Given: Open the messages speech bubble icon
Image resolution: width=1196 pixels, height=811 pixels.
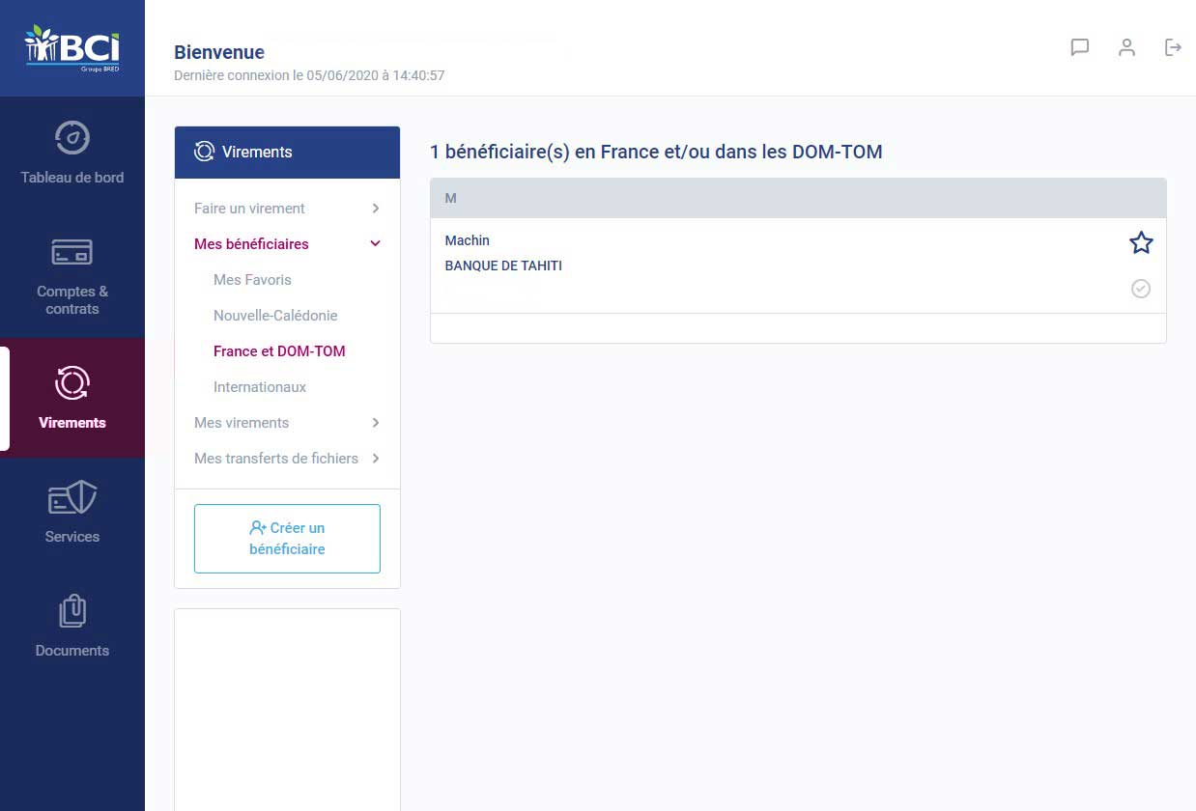Looking at the screenshot, I should [x=1080, y=47].
